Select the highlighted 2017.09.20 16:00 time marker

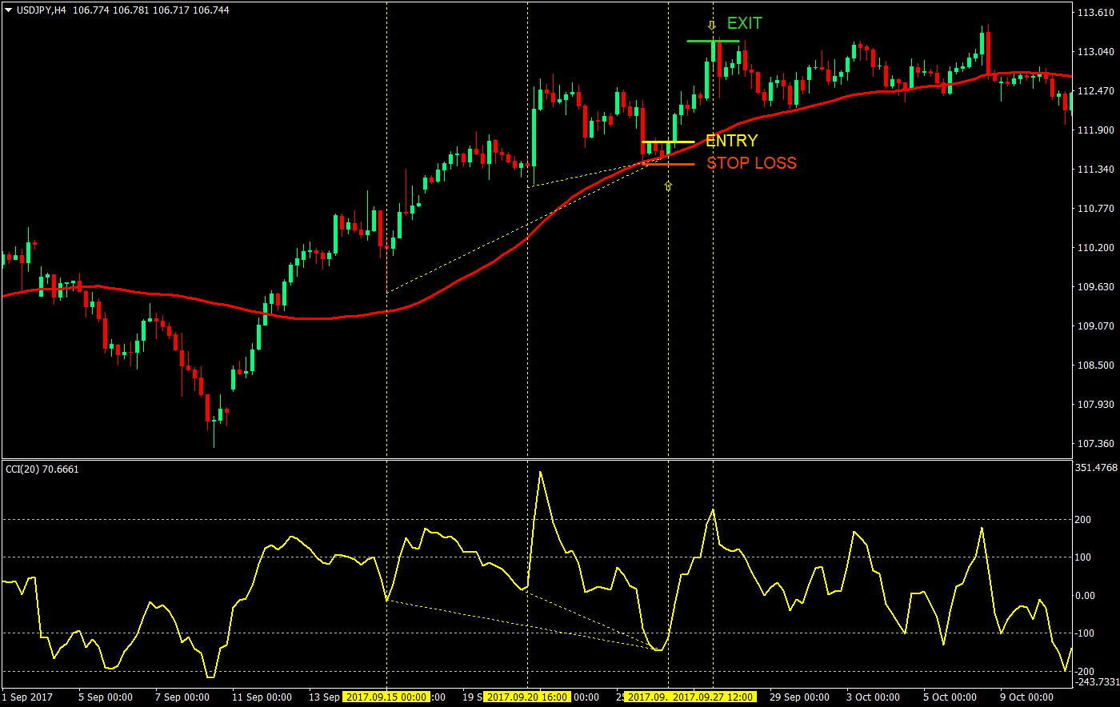[x=528, y=697]
